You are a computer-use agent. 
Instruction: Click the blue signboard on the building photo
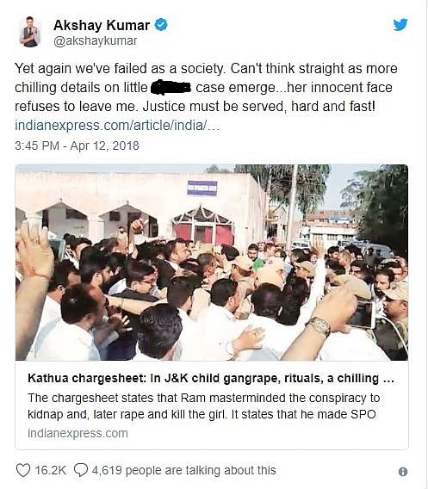pyautogui.click(x=202, y=188)
